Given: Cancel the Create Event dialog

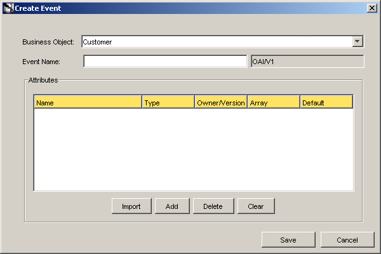Looking at the screenshot, I should pyautogui.click(x=347, y=239).
